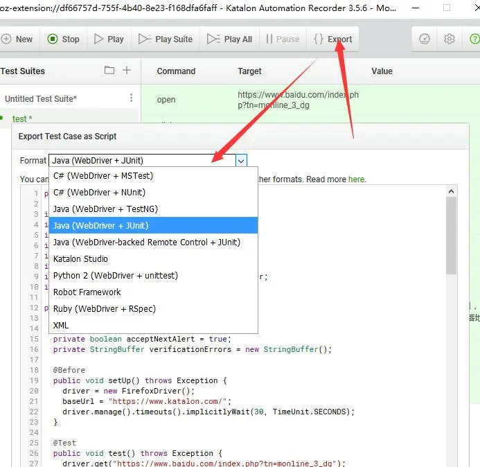Open test suite folder icon
Screen dimensions: 480x467
tap(109, 70)
